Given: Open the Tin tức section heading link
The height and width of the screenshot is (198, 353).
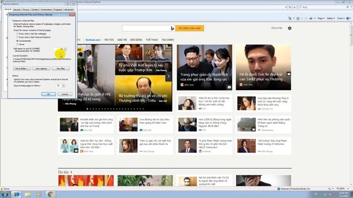Looking at the screenshot, I should coord(65,172).
